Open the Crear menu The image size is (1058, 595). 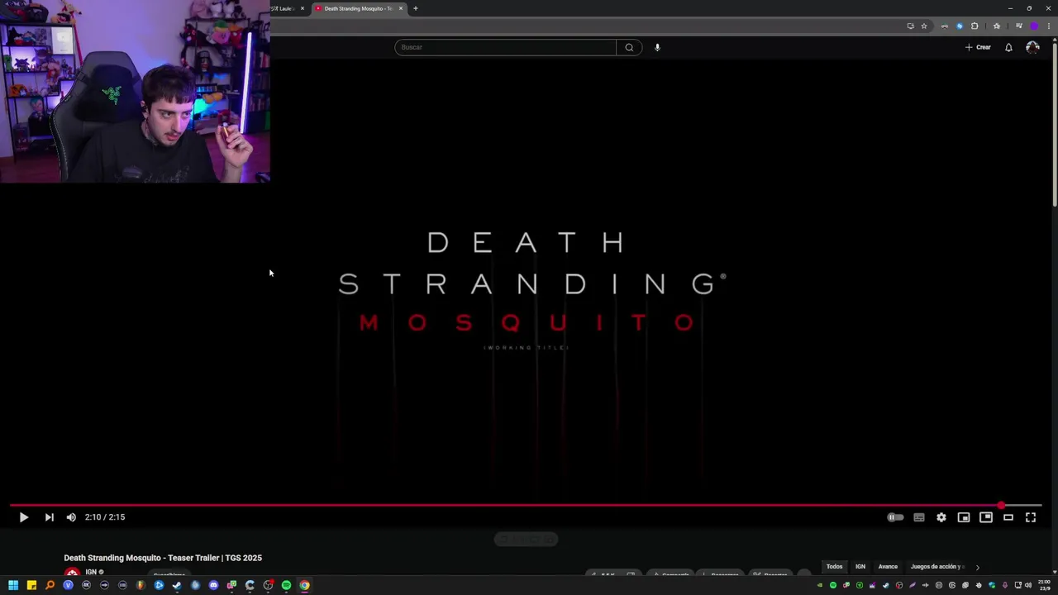pos(978,47)
